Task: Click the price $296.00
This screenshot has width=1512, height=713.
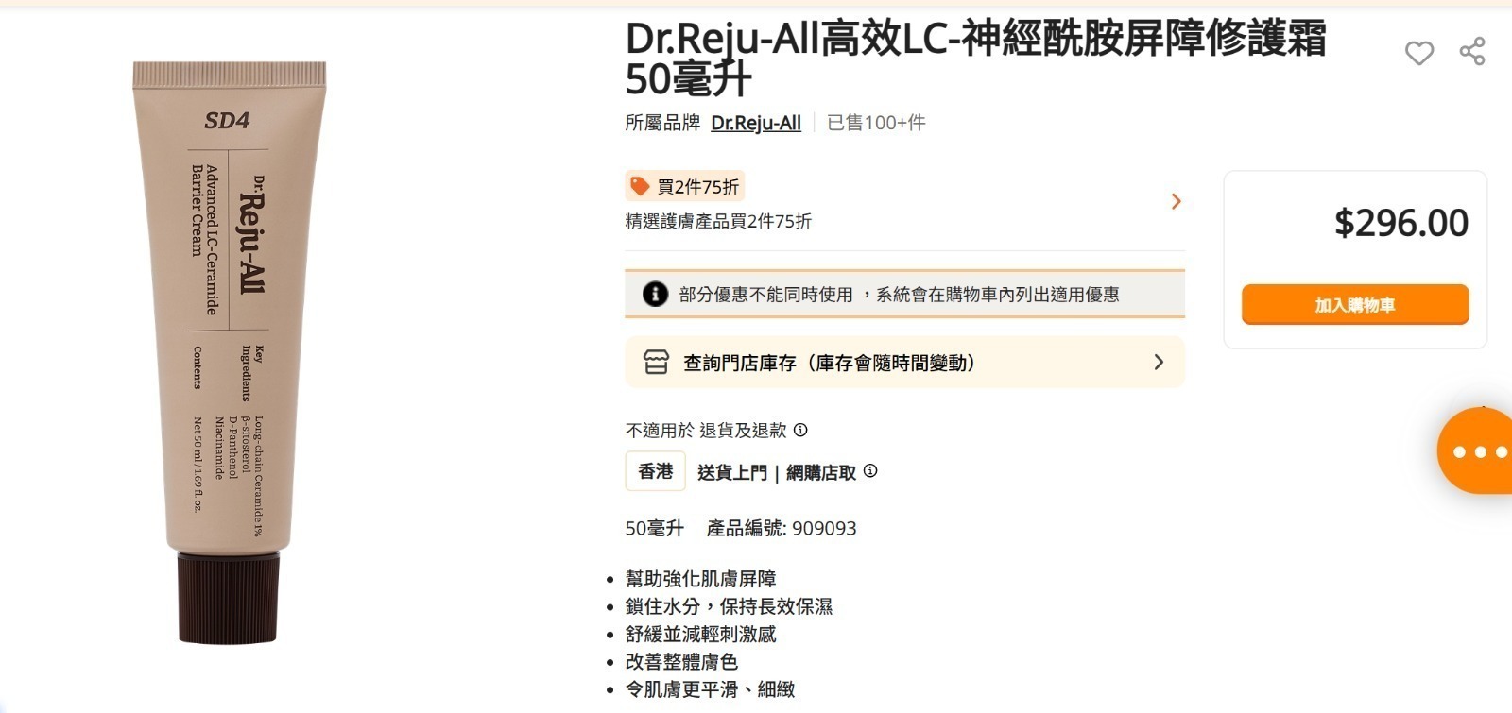Action: [x=1401, y=223]
